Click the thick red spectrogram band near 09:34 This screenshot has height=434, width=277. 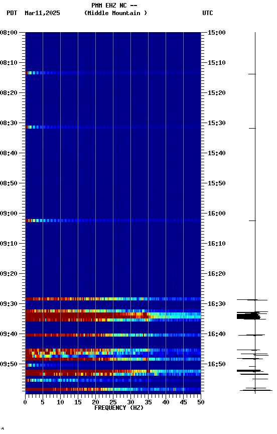pos(113,315)
